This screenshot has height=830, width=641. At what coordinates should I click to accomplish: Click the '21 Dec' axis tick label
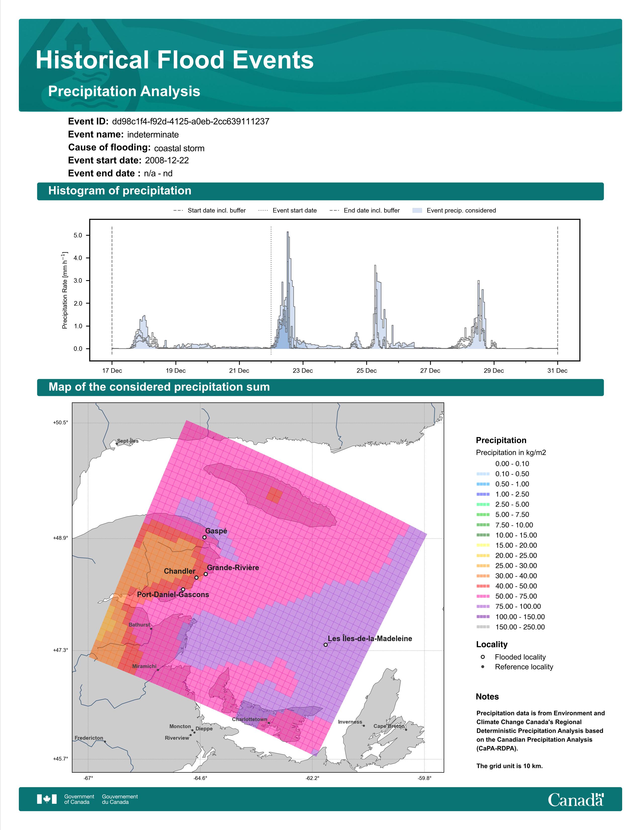click(x=239, y=370)
